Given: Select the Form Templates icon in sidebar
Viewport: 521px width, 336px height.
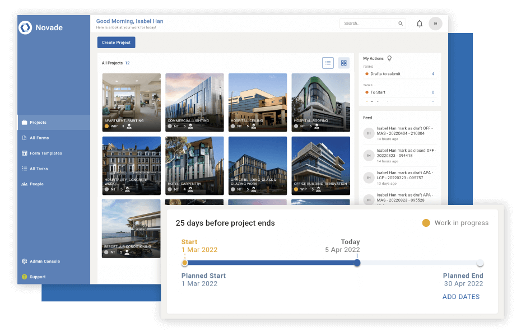Looking at the screenshot, I should (x=24, y=153).
